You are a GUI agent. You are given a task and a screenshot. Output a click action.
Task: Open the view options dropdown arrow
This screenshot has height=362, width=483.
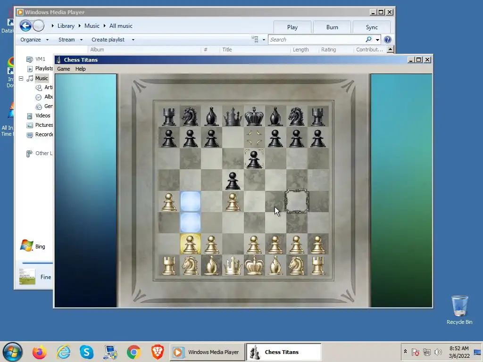tap(264, 40)
